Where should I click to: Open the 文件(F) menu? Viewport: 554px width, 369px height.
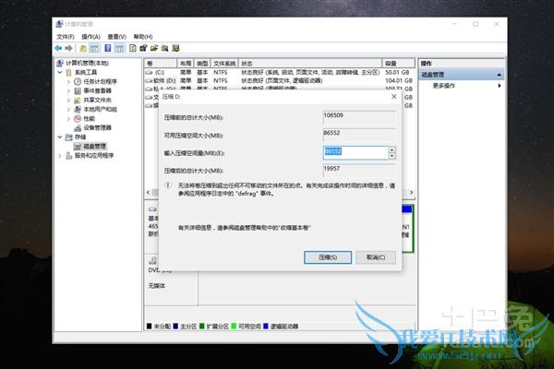(66, 37)
